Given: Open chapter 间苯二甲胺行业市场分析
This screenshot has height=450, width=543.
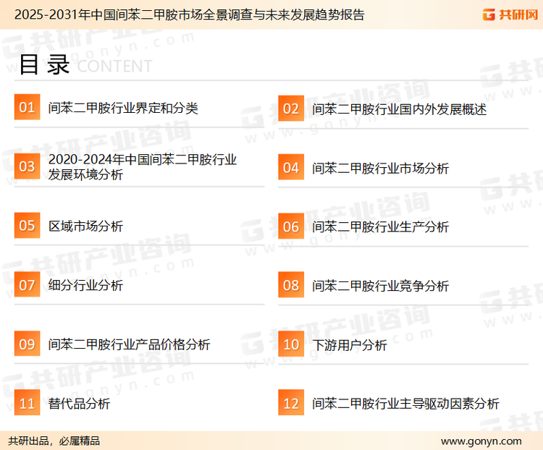Looking at the screenshot, I should tap(380, 169).
